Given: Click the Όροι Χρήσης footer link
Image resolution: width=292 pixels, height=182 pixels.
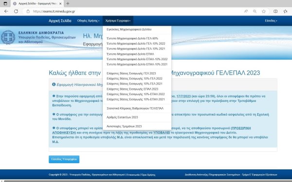Looking at the screenshot, I should (x=148, y=175).
